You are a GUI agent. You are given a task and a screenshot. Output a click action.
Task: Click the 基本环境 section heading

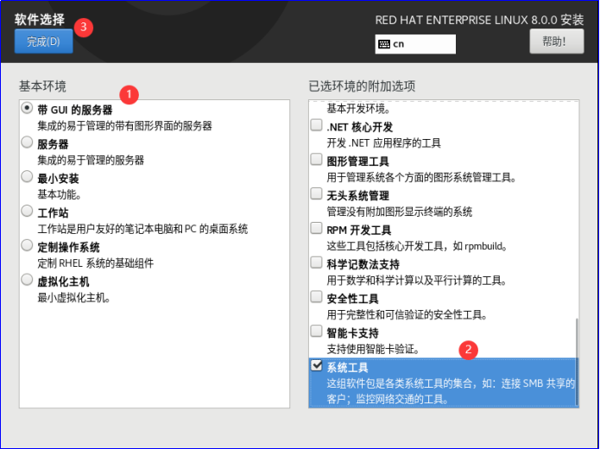pos(42,85)
